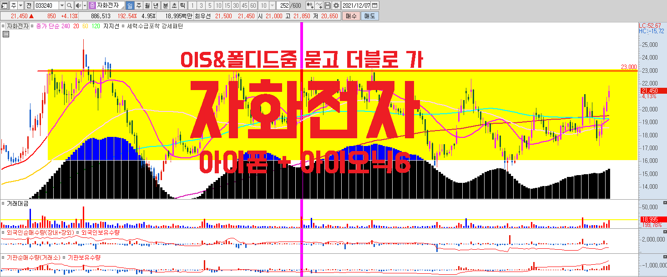Screen dimensions: 667x277
Task: Click the red 20 moving average legend
Action: coord(76,26)
